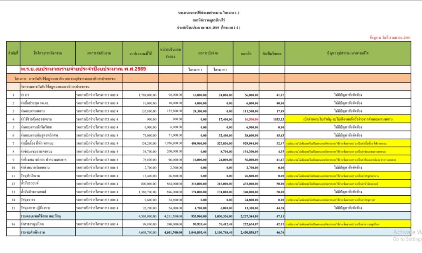Select the ไตรมาส 1 sub-header cell
The image size is (422, 253).
(x=195, y=70)
